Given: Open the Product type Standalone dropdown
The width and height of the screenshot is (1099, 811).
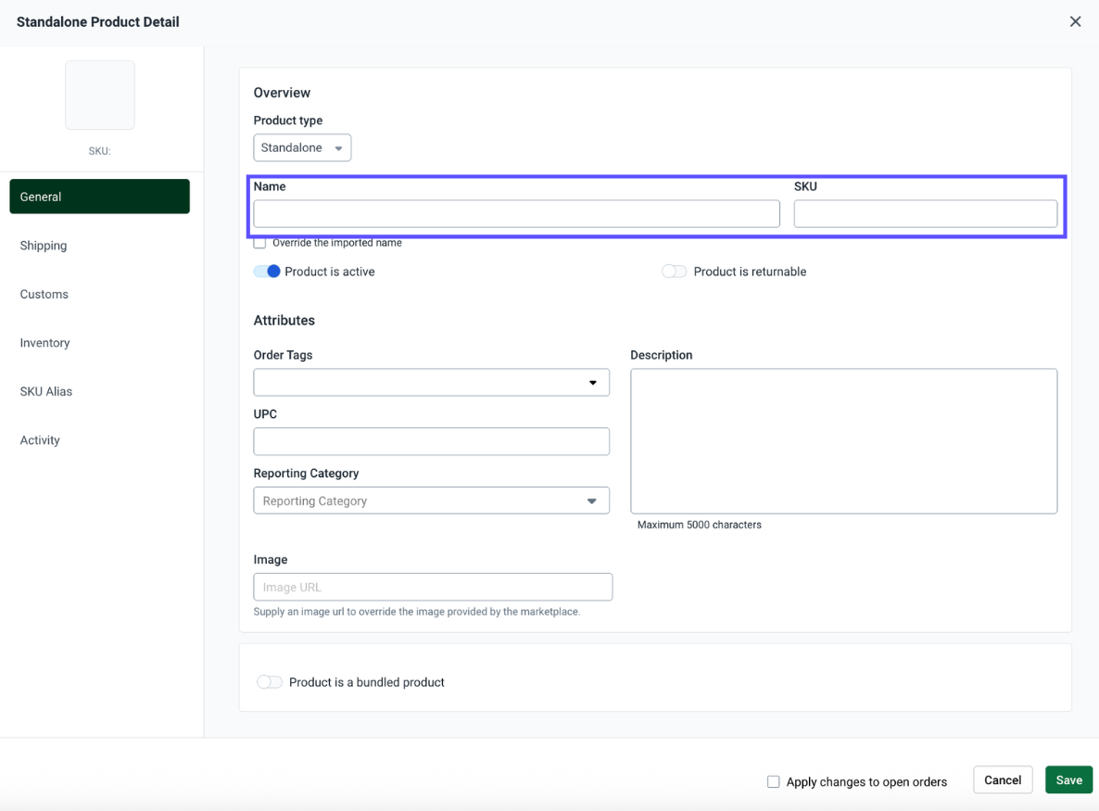Looking at the screenshot, I should 302,148.
